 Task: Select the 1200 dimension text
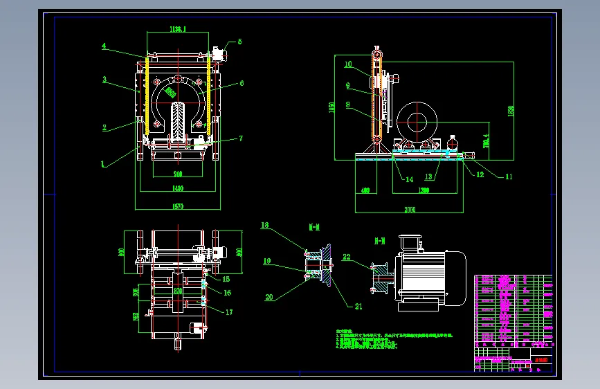424,190
